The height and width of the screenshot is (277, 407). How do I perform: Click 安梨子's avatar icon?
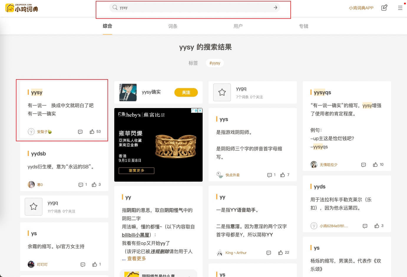[31, 132]
